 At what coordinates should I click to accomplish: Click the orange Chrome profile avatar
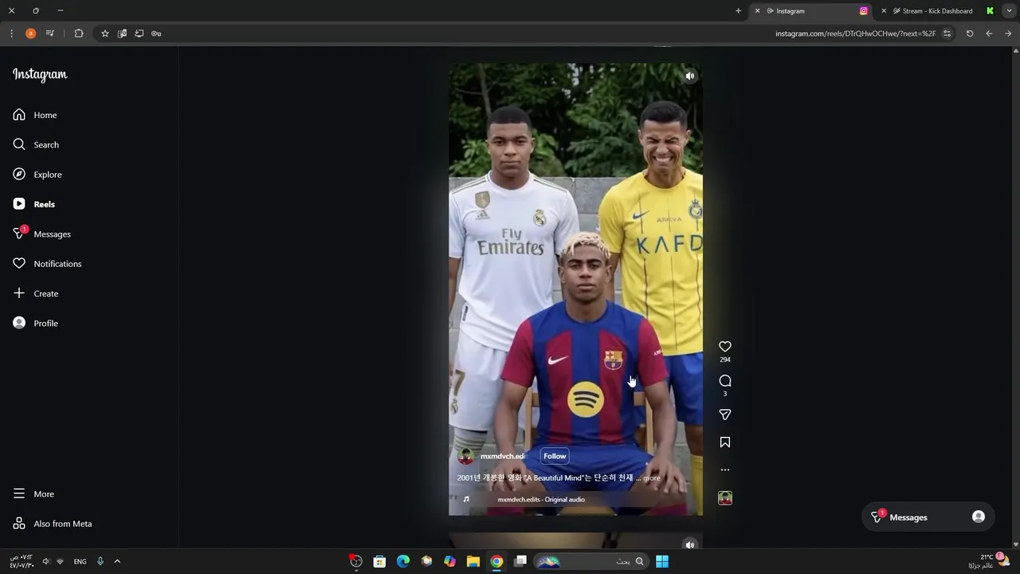coord(30,33)
